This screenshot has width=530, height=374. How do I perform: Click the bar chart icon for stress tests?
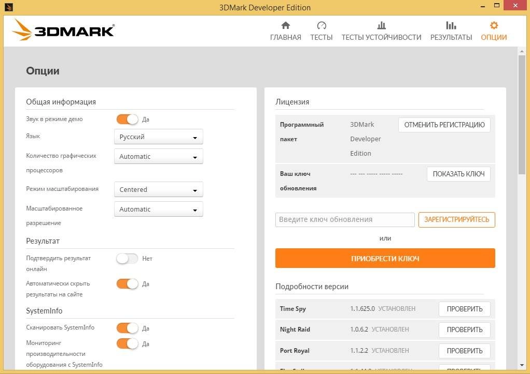[x=381, y=25]
